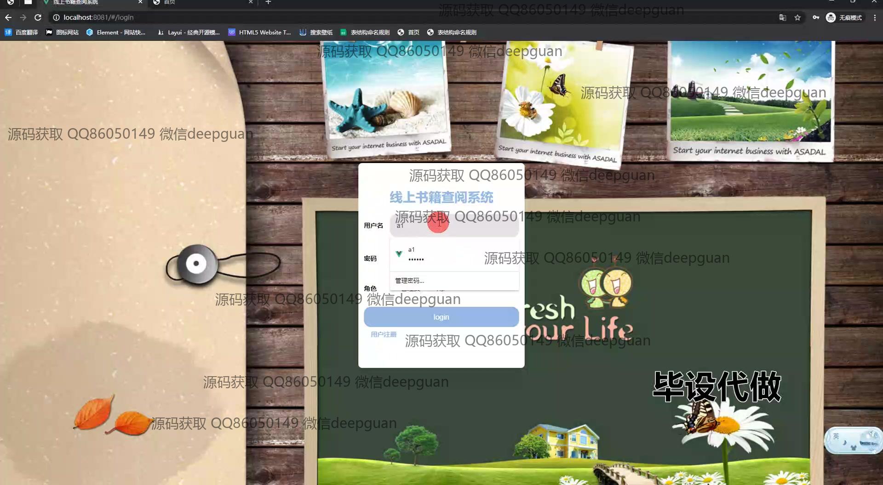Switch to the 首页 browser tab
The image size is (883, 485).
[x=202, y=2]
